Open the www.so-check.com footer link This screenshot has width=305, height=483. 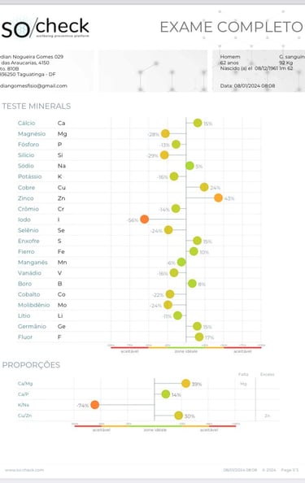(x=24, y=470)
